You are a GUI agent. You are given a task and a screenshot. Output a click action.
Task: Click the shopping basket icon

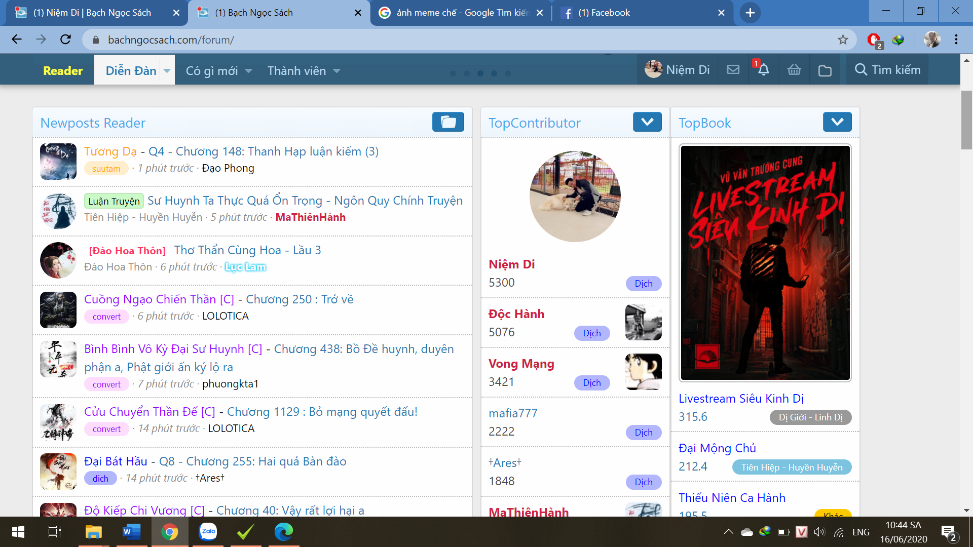(794, 70)
